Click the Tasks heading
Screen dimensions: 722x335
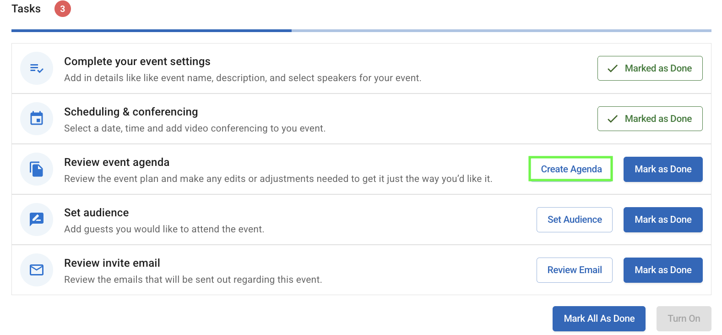(x=26, y=9)
